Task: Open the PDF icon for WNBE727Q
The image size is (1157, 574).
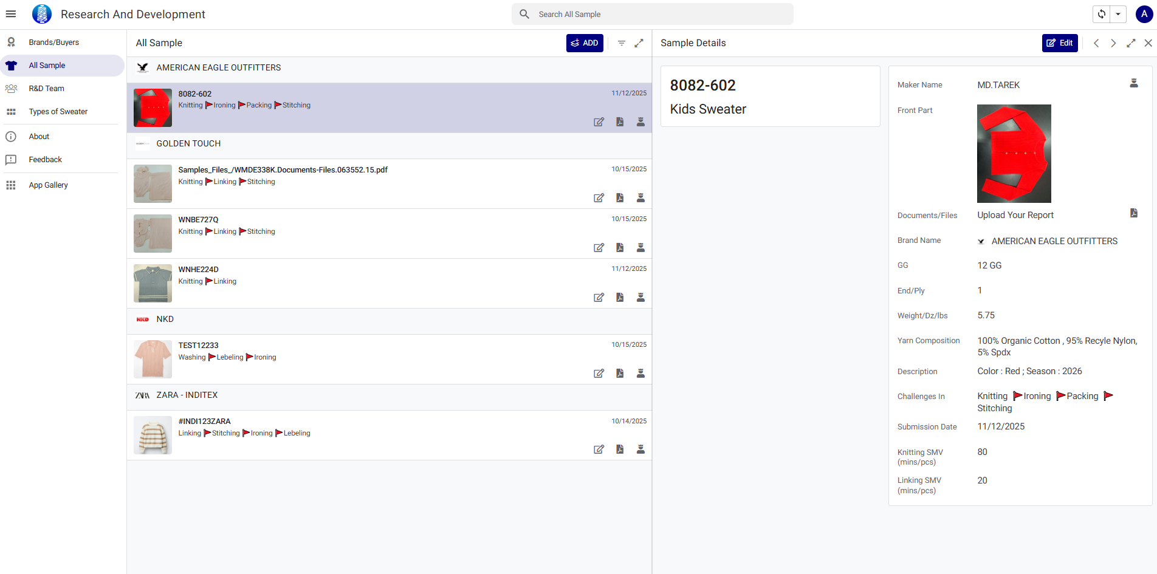Action: [620, 248]
